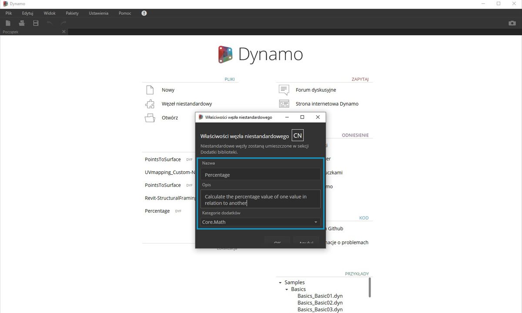Click the samples list vertical scrollbar
This screenshot has width=522, height=313.
pos(370,287)
